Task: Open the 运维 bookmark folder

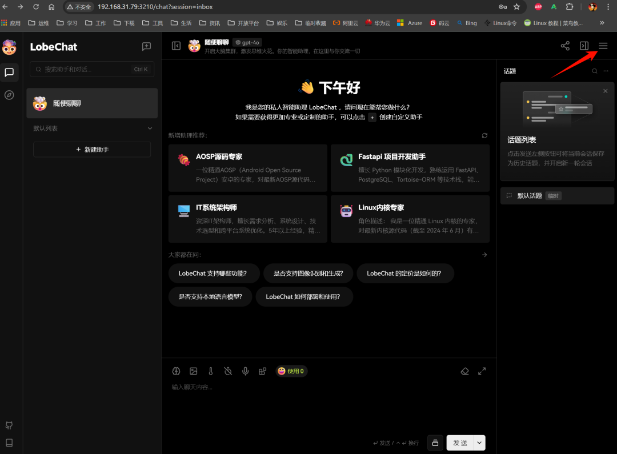Action: pos(39,23)
